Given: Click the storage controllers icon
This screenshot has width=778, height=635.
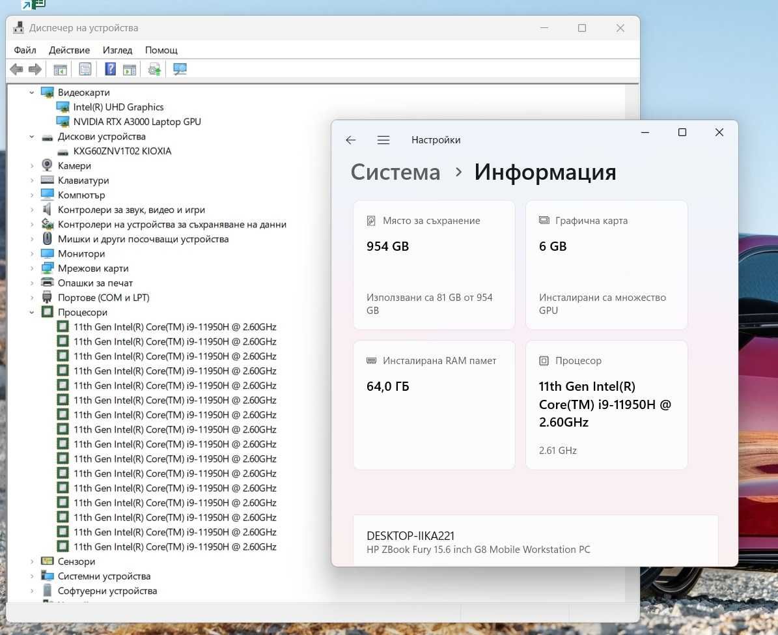Looking at the screenshot, I should [47, 224].
